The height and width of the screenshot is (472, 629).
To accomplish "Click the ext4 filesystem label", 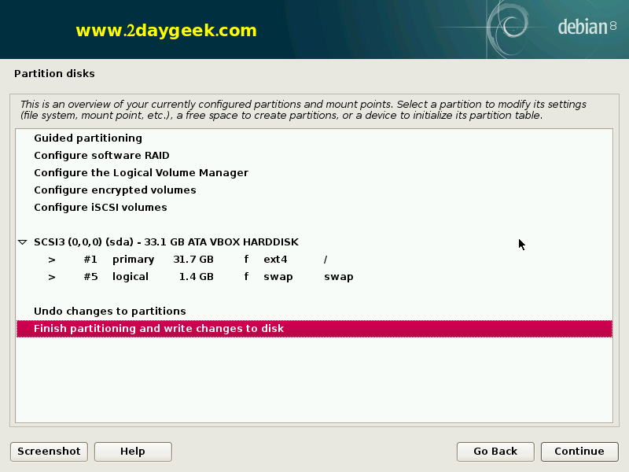I will [275, 260].
